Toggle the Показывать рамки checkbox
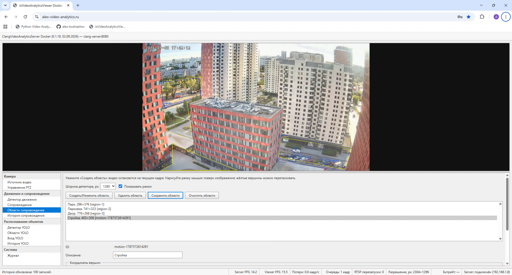The width and height of the screenshot is (512, 275). tap(120, 186)
